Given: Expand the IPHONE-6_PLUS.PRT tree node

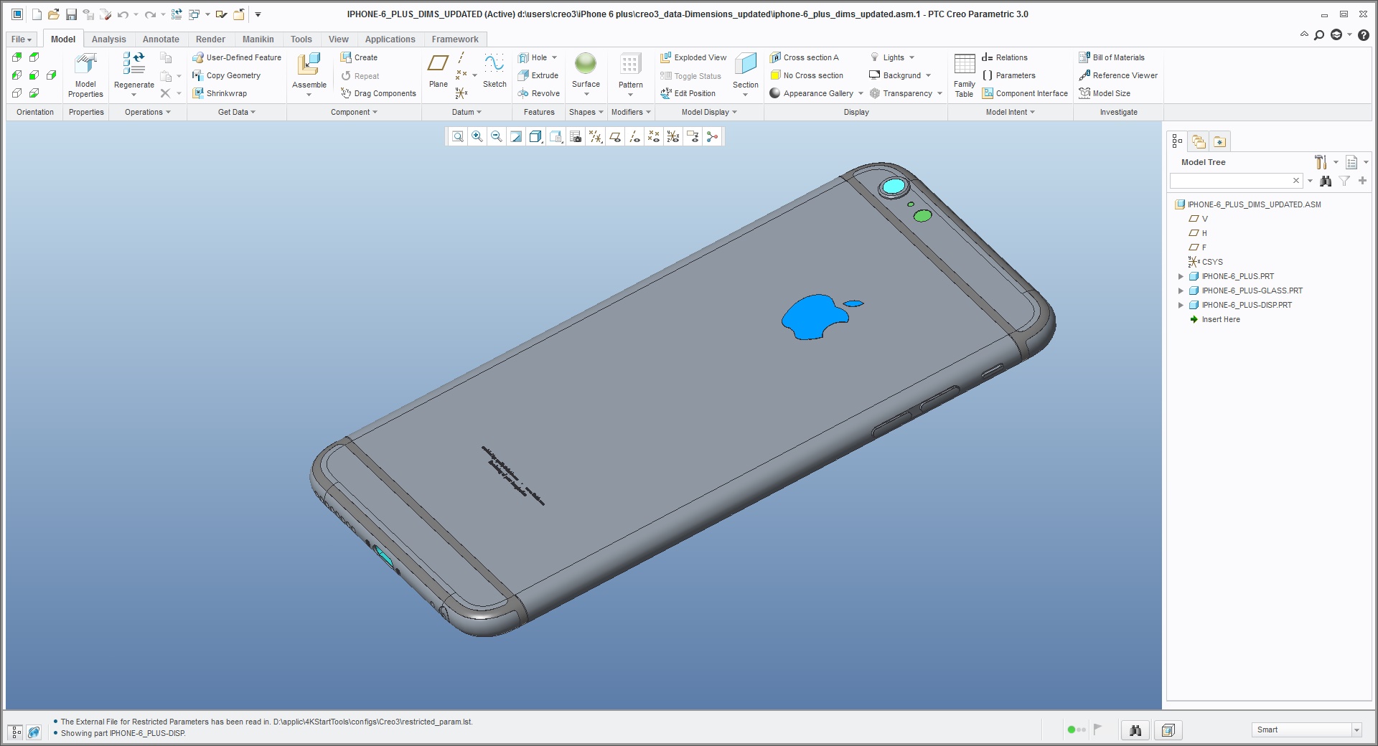Looking at the screenshot, I should 1181,276.
